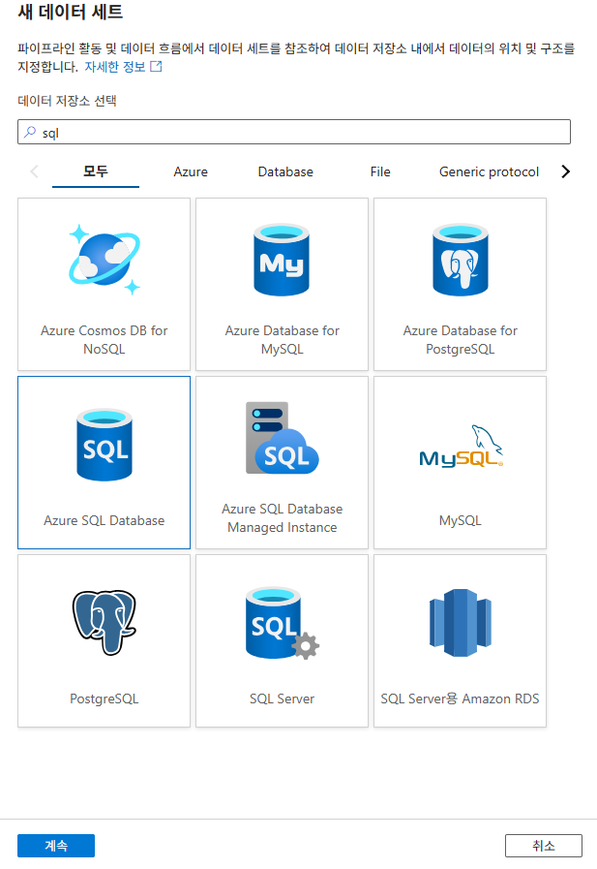This screenshot has width=597, height=869.
Task: Select the Amazon RDS blue icon
Action: pos(461,622)
